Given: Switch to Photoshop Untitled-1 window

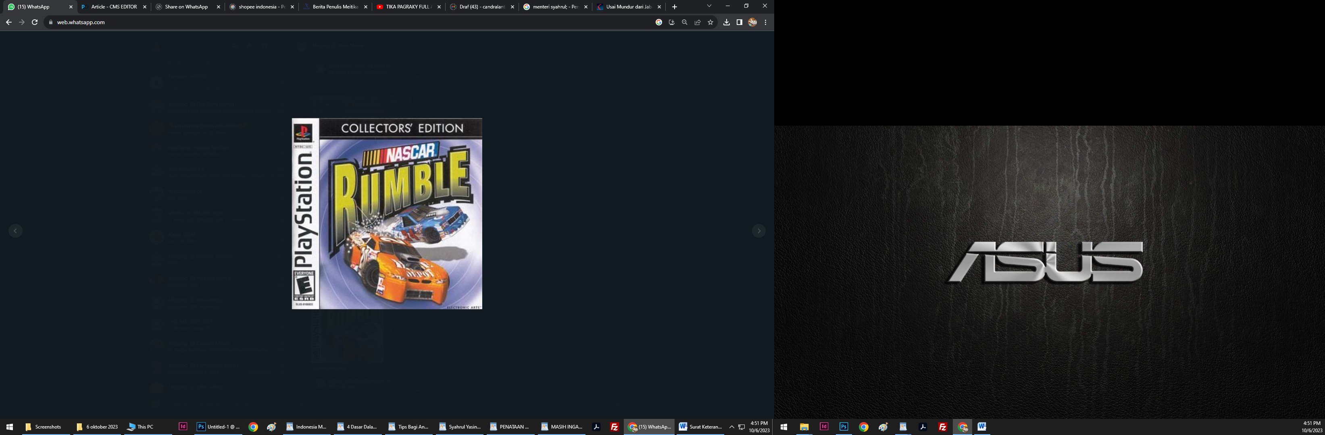Looking at the screenshot, I should coord(219,427).
